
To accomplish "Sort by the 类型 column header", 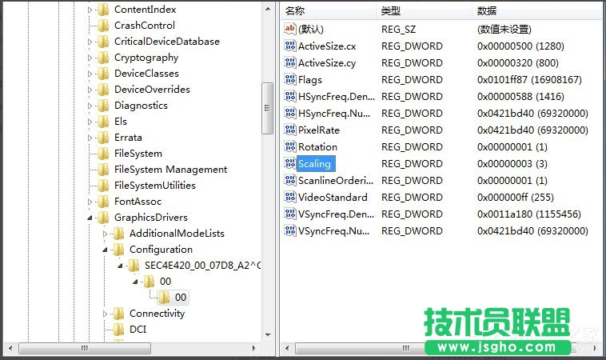I will pos(424,11).
